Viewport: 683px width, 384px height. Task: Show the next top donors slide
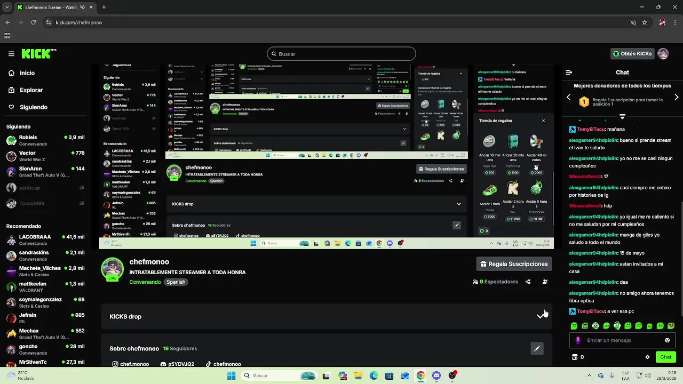tap(676, 97)
